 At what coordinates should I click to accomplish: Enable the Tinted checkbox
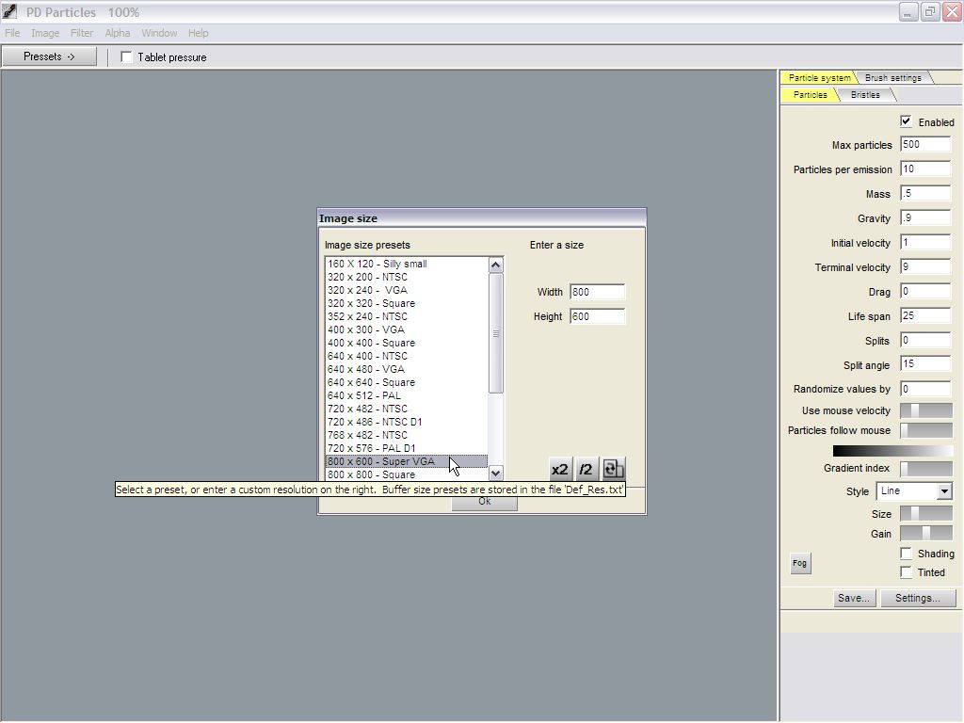point(906,572)
